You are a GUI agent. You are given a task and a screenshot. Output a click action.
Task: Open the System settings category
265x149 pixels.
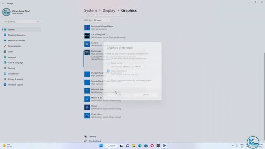click(22, 29)
